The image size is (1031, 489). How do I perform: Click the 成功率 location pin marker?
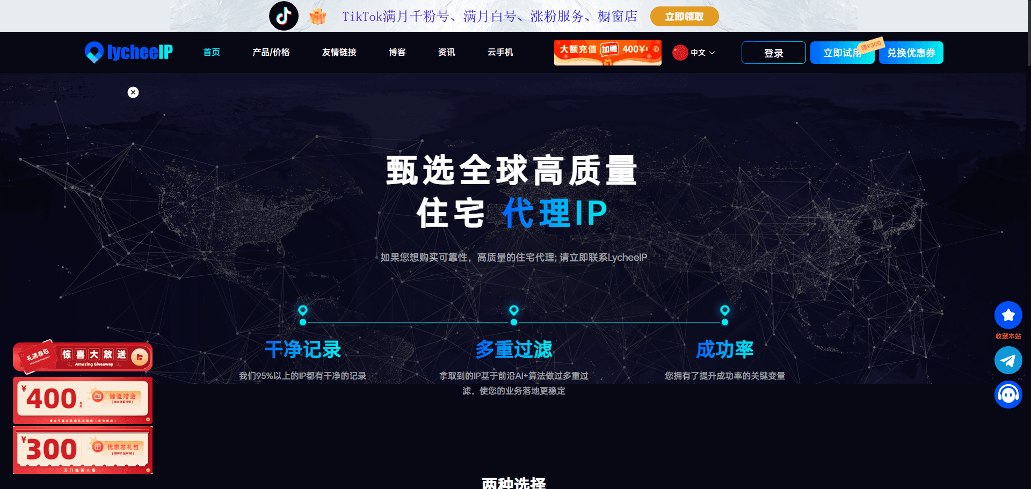pos(725,311)
